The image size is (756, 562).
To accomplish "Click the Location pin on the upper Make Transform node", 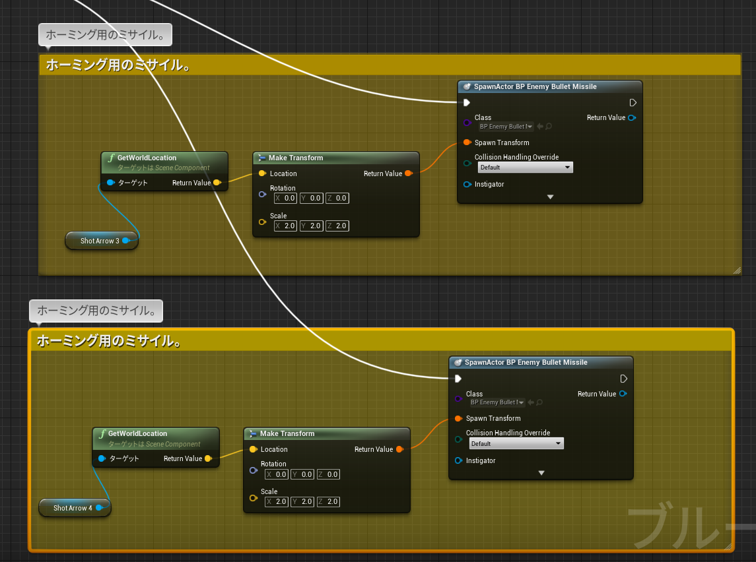I will click(262, 173).
